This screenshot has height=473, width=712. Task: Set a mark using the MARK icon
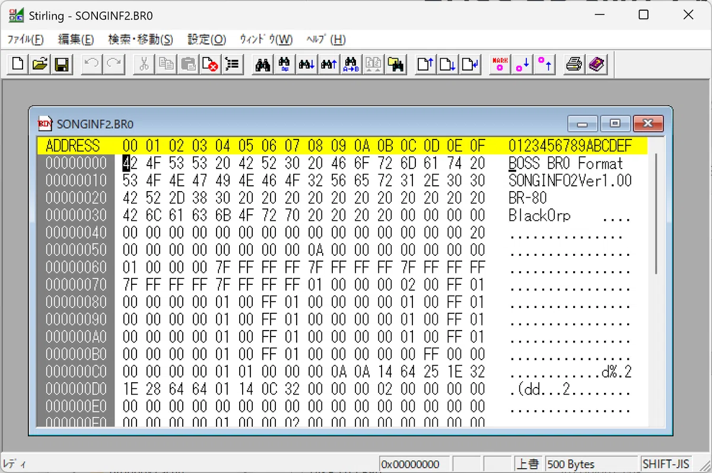(x=500, y=64)
